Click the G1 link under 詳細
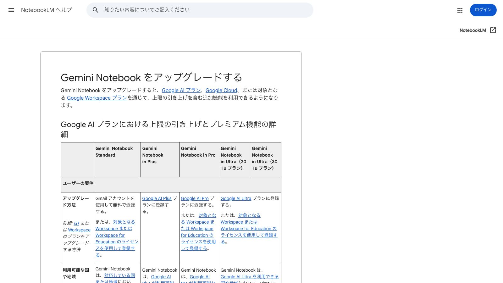This screenshot has width=503, height=283. 76,223
